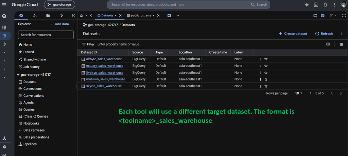Open the column display options icon
Viewport: 348px width, 156px height.
(341, 44)
